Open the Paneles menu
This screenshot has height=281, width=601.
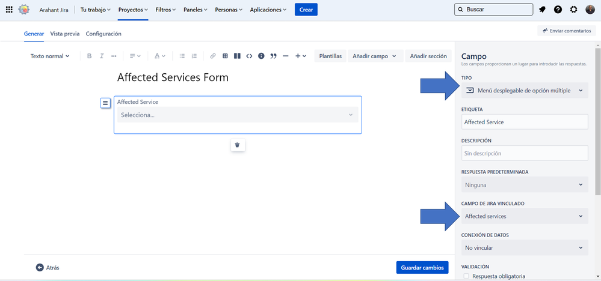(x=196, y=10)
